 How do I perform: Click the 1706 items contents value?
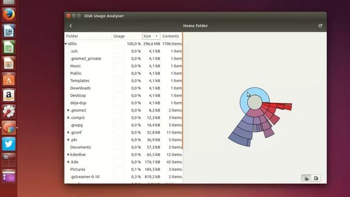point(172,44)
